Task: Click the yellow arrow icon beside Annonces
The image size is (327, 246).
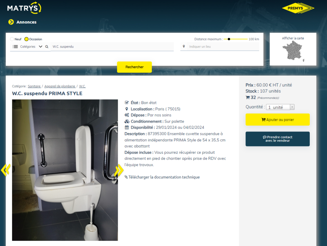Action: (x=11, y=22)
